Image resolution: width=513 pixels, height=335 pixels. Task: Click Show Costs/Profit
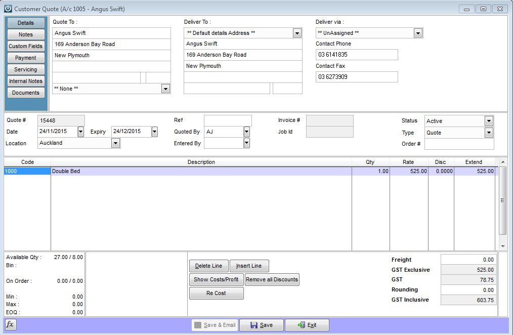pyautogui.click(x=216, y=279)
